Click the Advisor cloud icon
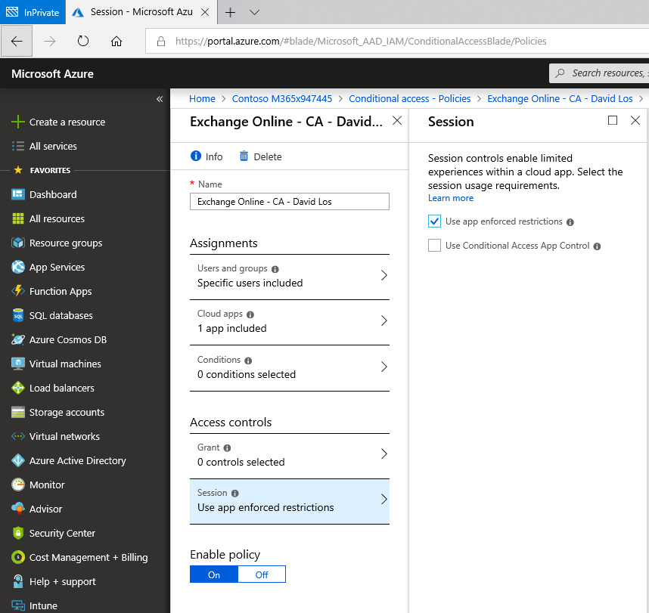Screen dimensions: 649x613 pos(18,509)
